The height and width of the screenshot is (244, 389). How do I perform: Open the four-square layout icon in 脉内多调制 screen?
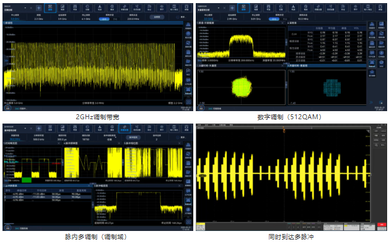[x=188, y=222]
